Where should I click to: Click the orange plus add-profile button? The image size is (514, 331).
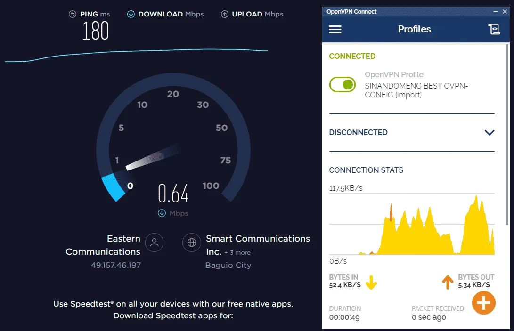483,303
